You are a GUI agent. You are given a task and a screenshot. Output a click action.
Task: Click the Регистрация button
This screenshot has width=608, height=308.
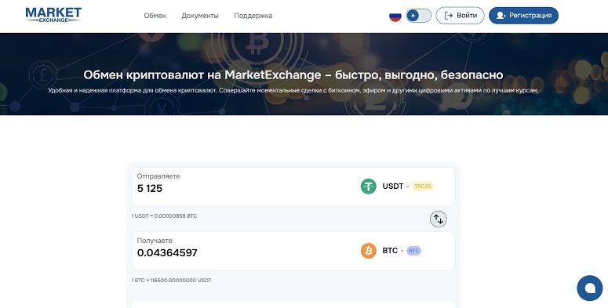point(523,16)
